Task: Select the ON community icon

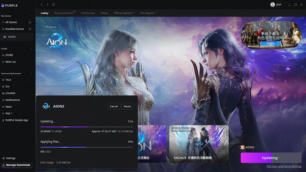Action: [3, 86]
